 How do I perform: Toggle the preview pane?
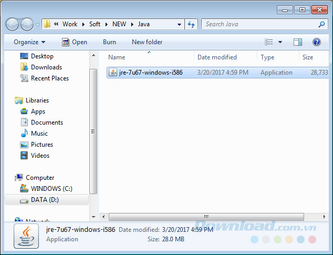tap(298, 42)
